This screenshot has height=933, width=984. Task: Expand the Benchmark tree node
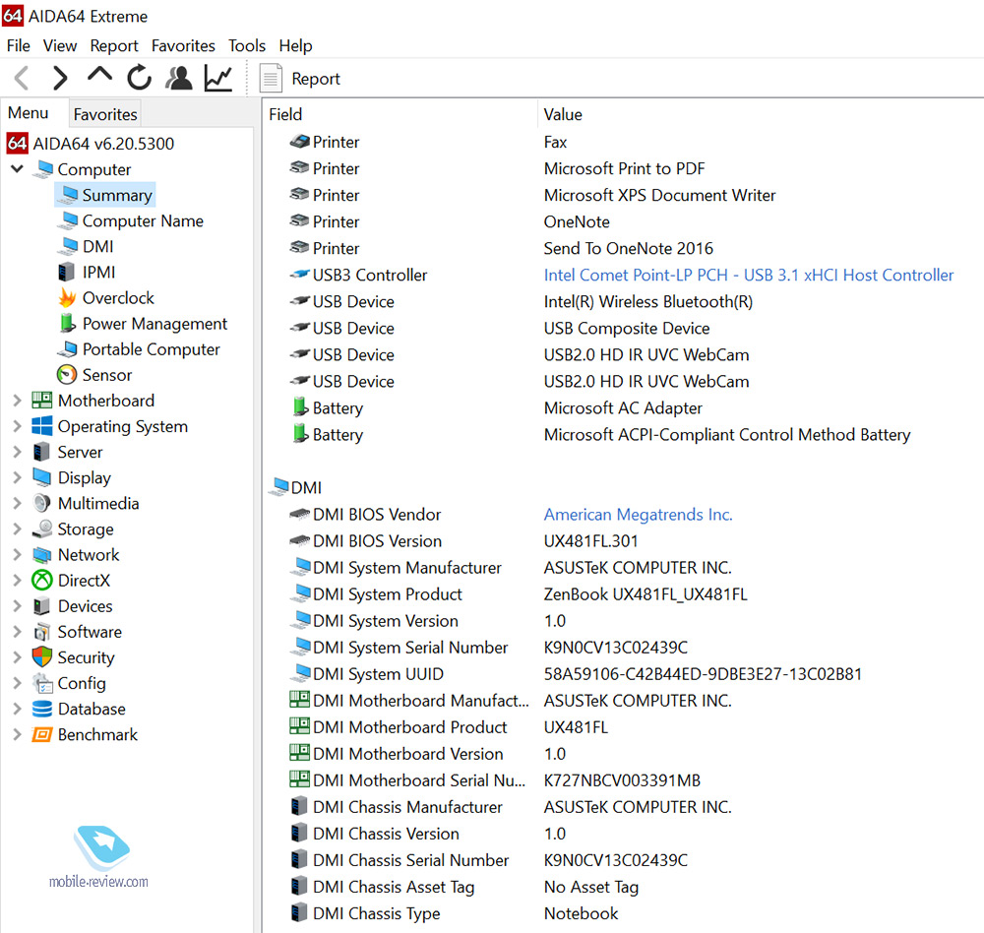[17, 734]
